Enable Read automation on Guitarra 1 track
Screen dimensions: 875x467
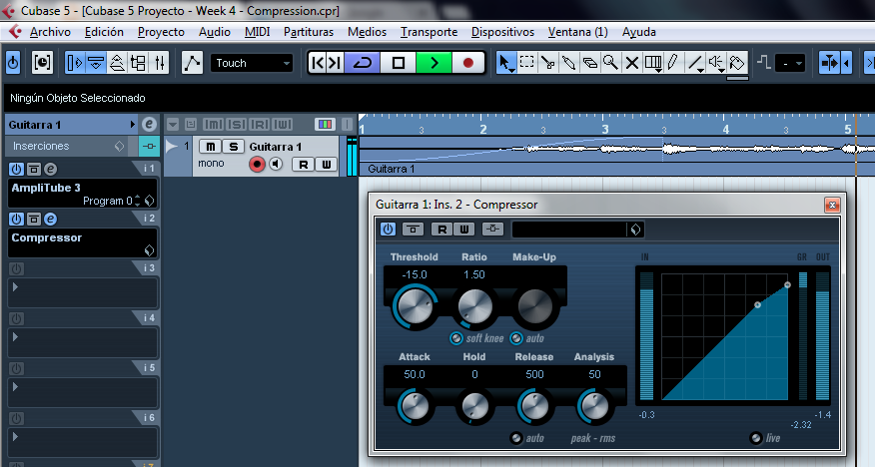[303, 164]
